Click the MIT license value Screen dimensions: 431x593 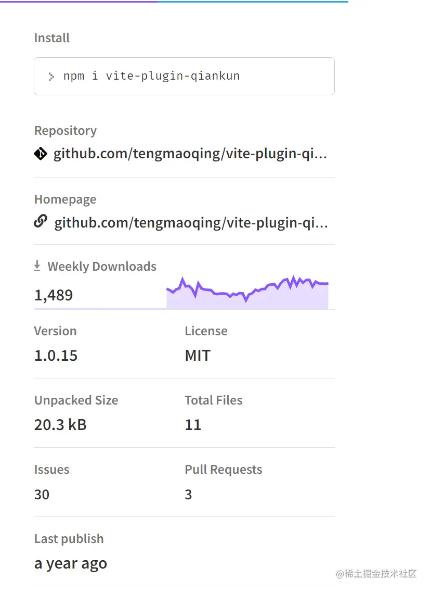[x=198, y=356]
